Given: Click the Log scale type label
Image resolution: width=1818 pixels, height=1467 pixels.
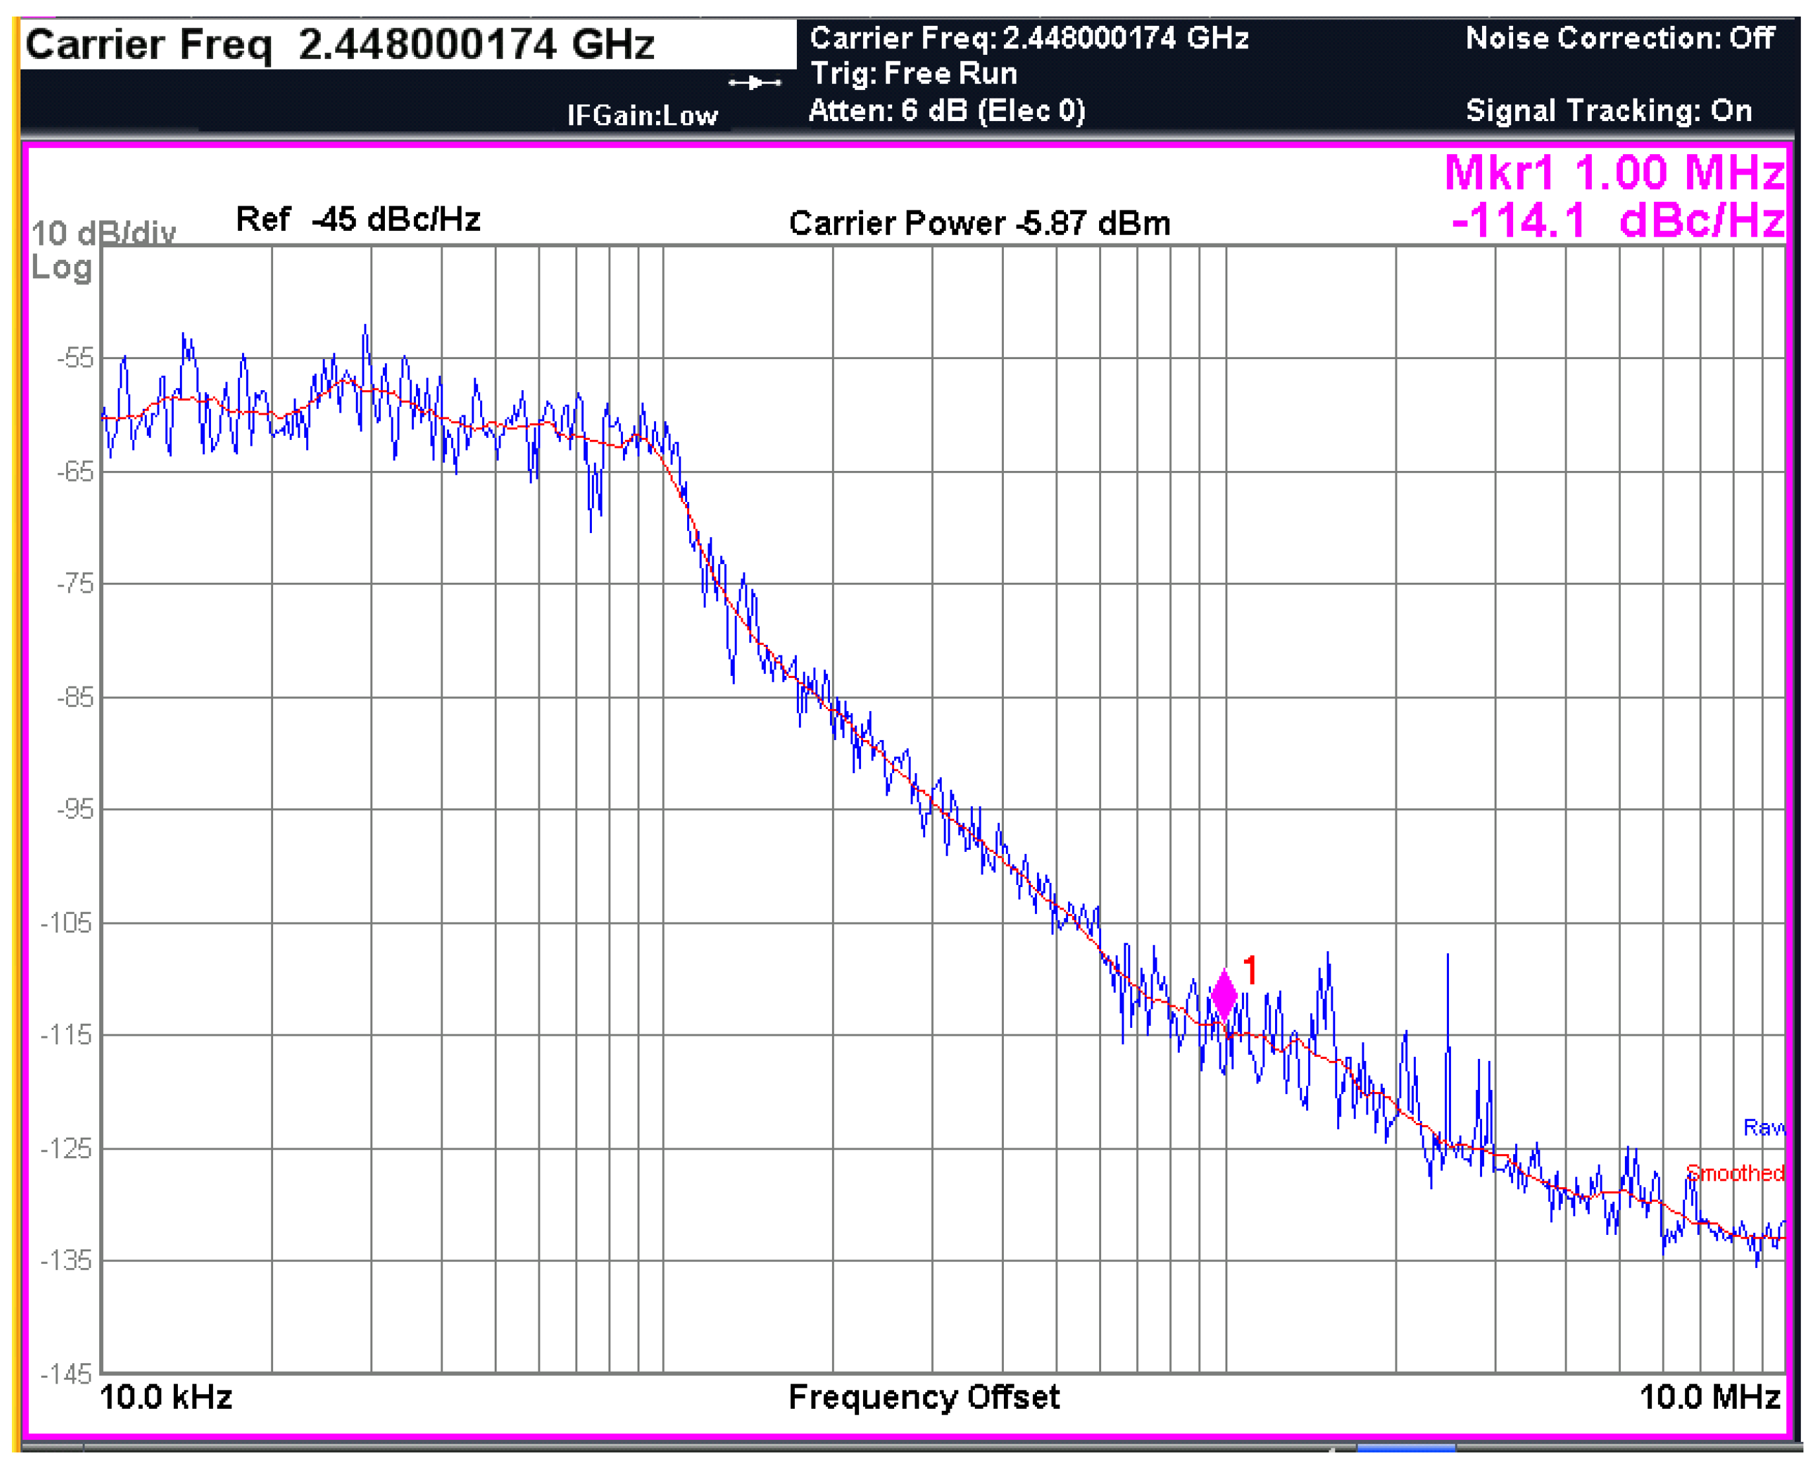Looking at the screenshot, I should (x=61, y=268).
